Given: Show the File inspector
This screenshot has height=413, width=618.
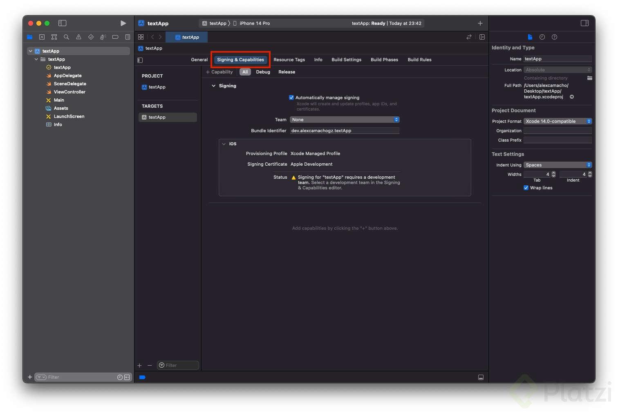Looking at the screenshot, I should (x=530, y=37).
